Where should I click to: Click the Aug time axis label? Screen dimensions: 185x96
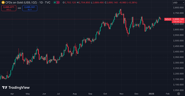coord(75,94)
